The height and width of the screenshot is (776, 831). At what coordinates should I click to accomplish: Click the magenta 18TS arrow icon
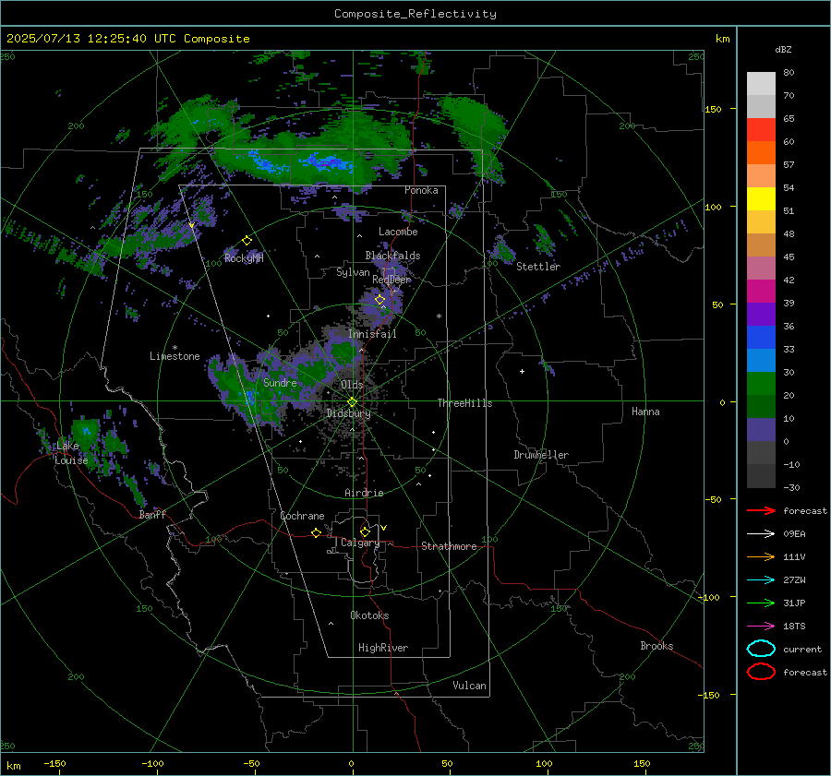(x=761, y=627)
